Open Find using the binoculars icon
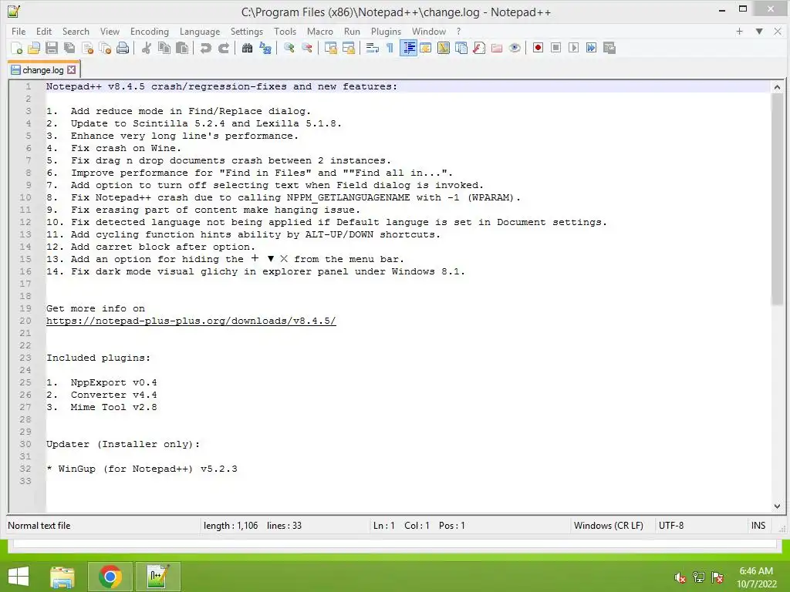790x592 pixels. coord(247,48)
